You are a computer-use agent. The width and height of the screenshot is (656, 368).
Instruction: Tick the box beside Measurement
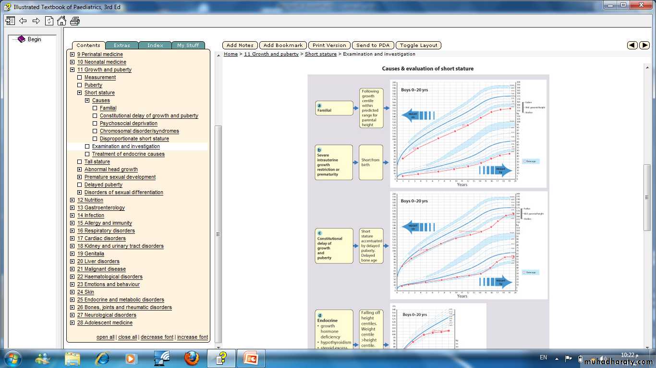(x=80, y=77)
